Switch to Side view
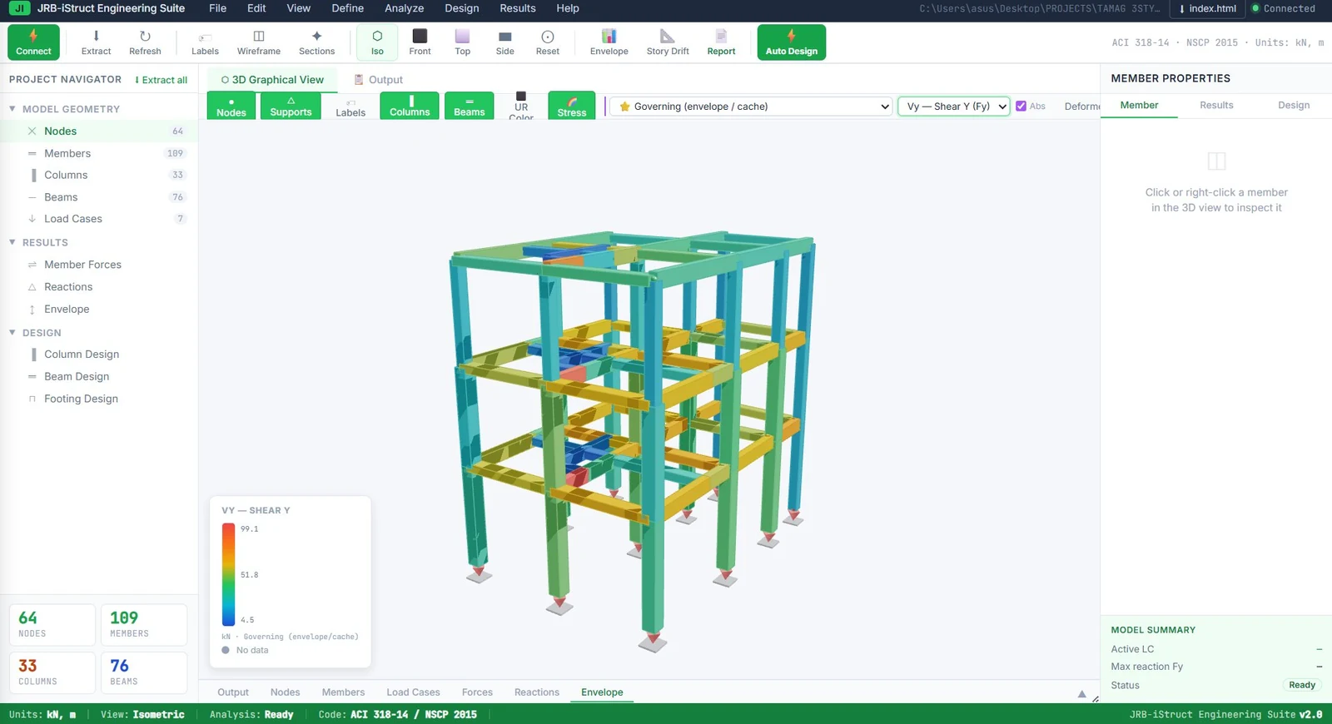The image size is (1332, 724). 504,42
